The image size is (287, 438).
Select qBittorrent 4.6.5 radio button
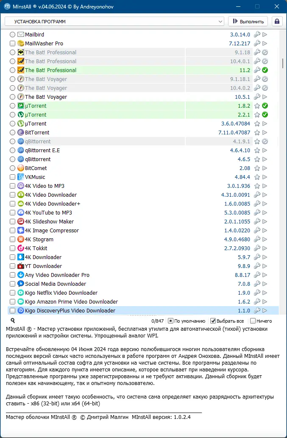12,159
